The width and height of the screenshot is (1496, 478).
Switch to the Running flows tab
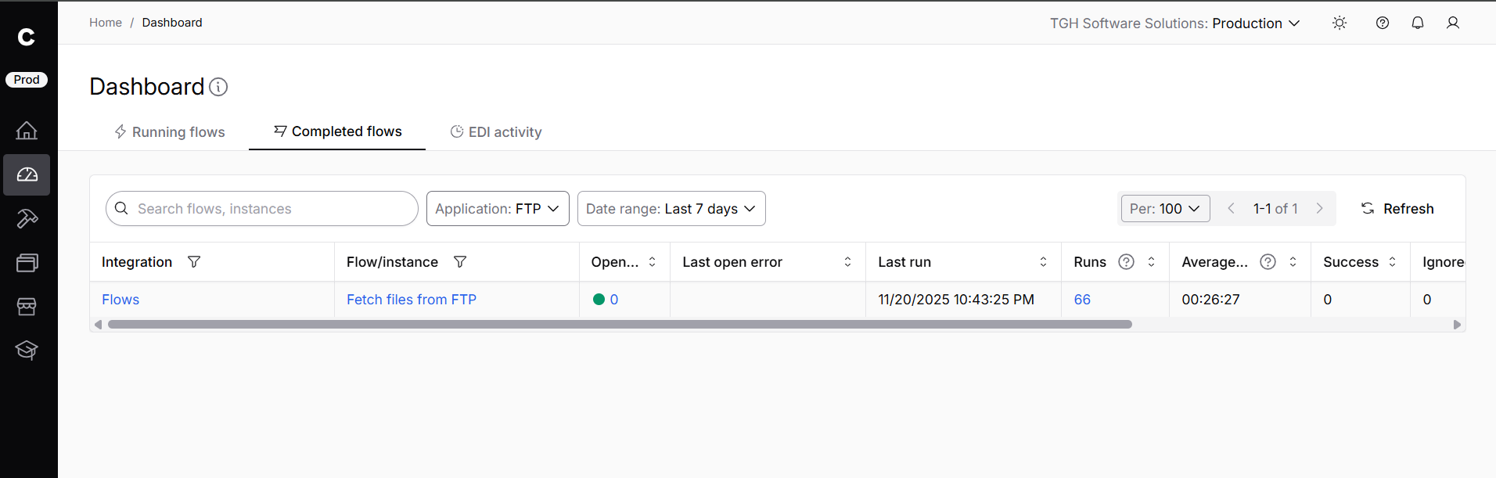tap(170, 132)
